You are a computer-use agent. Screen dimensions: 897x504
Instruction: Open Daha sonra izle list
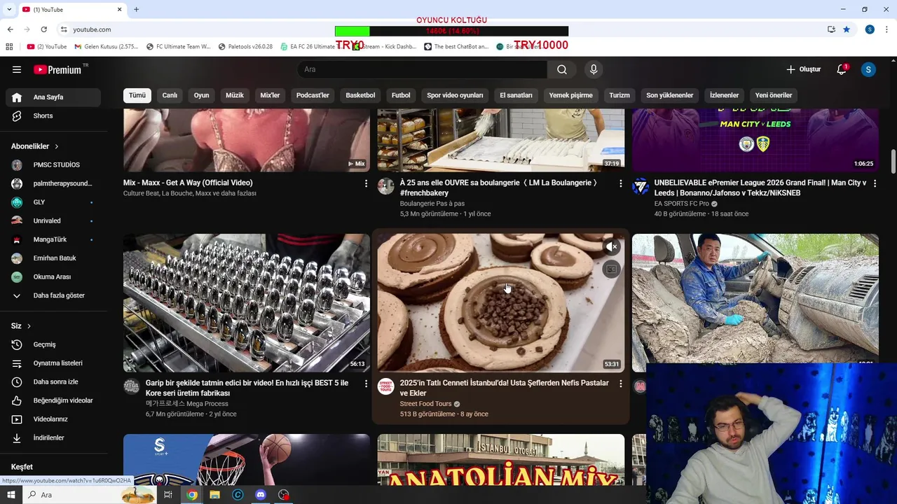(x=53, y=381)
